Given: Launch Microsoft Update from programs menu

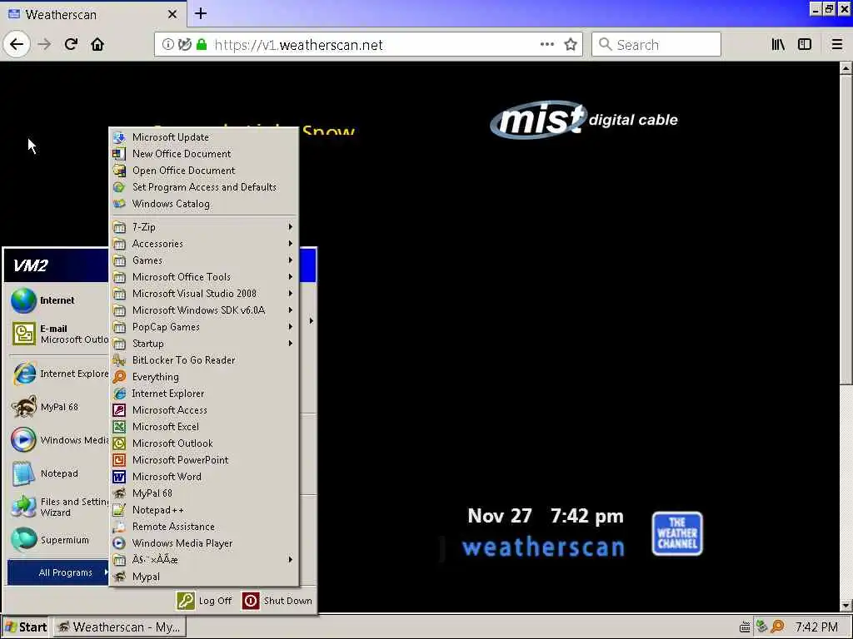Looking at the screenshot, I should click(x=203, y=137).
